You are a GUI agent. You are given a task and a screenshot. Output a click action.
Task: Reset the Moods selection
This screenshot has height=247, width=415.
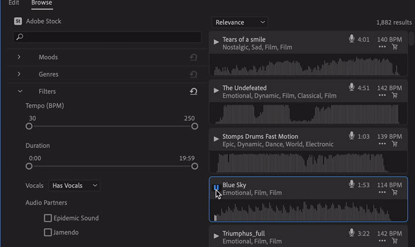(x=194, y=58)
